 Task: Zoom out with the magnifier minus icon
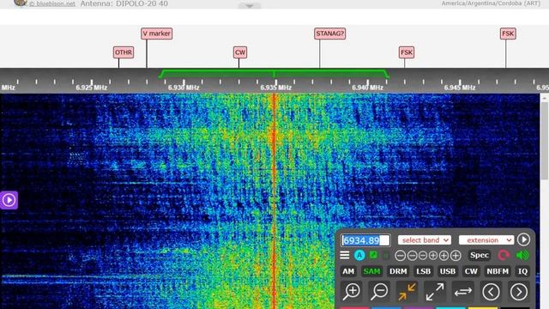[x=379, y=292]
